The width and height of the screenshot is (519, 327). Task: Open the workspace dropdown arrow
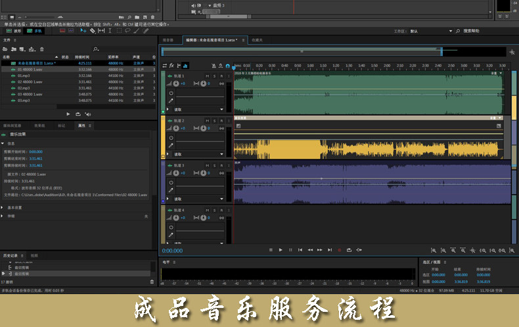point(451,31)
